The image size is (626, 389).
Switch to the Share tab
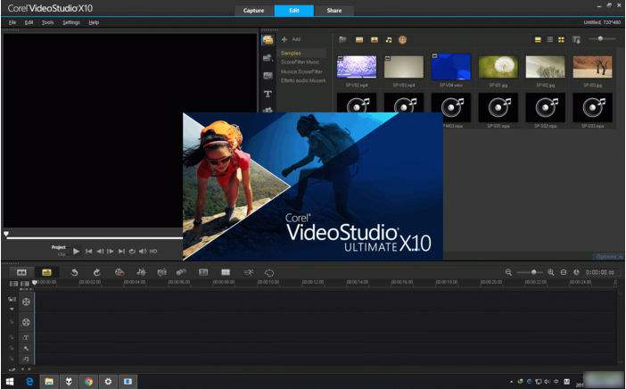point(334,11)
